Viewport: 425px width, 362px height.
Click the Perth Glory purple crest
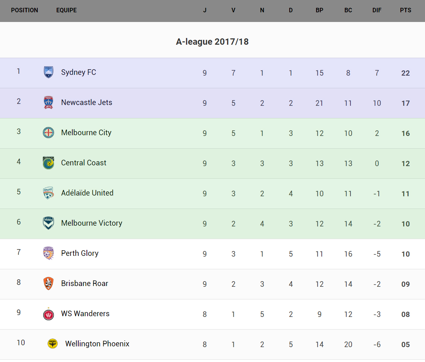(x=48, y=253)
